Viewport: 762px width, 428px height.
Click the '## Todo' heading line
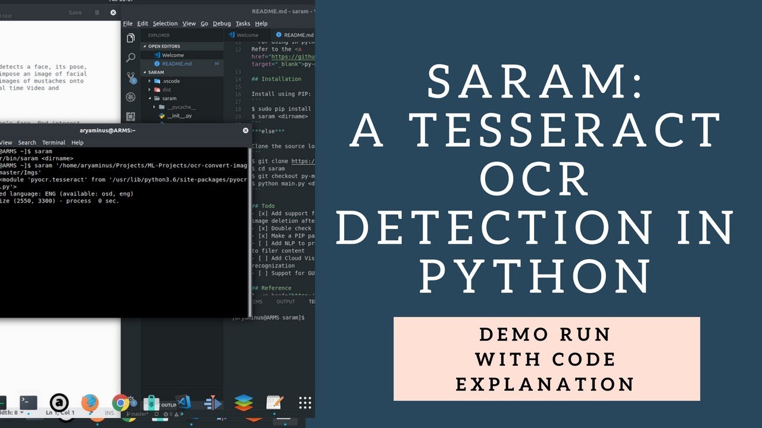point(263,206)
